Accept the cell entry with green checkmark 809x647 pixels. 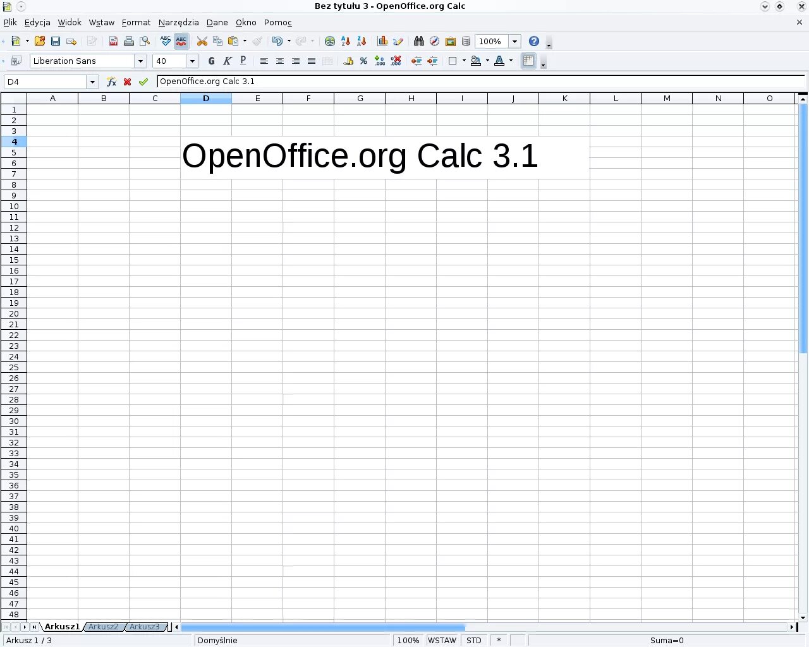click(143, 82)
